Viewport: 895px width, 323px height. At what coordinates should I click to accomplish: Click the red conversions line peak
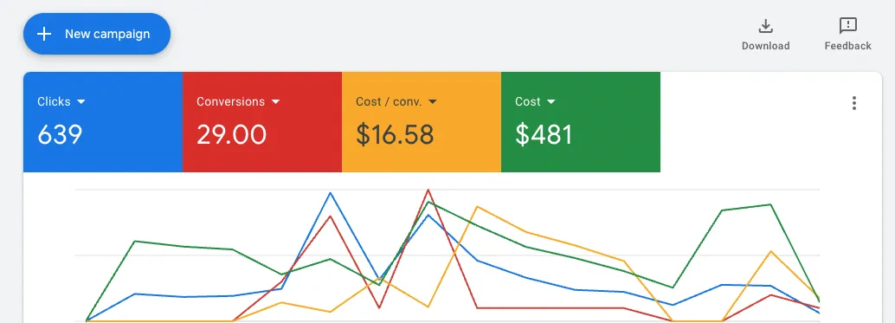tap(428, 190)
